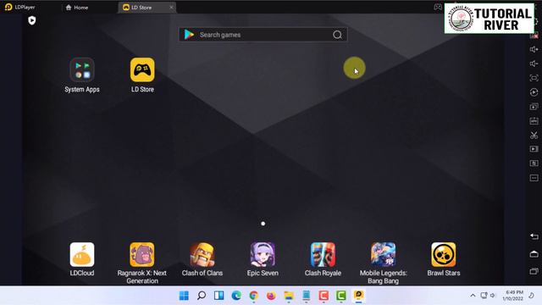Open the taskbar clock showing 6:49 PM
This screenshot has height=305, width=542.
click(513, 296)
